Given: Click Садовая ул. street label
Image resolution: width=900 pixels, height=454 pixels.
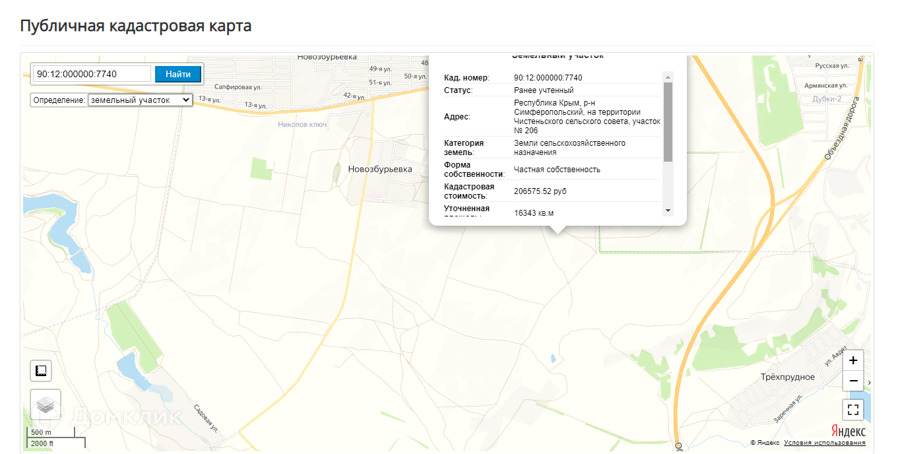Looking at the screenshot, I should pyautogui.click(x=205, y=418).
